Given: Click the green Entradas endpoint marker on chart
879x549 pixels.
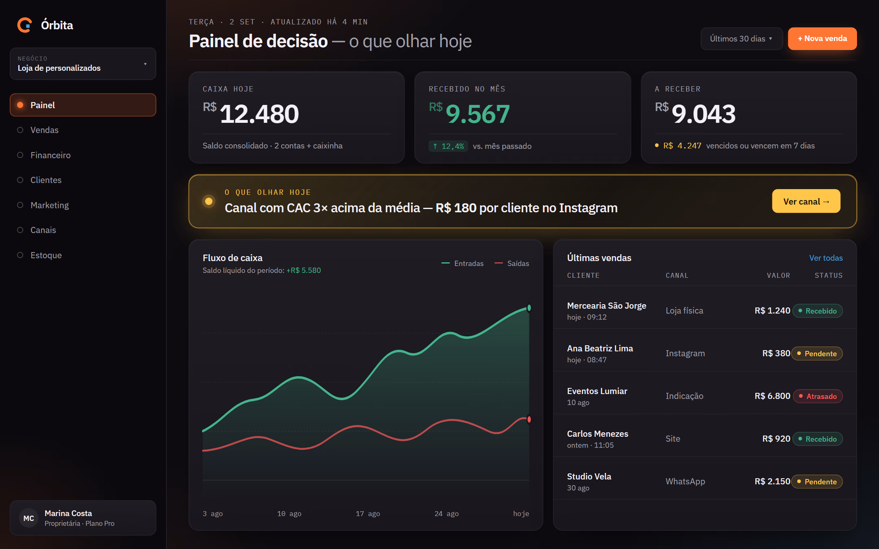Looking at the screenshot, I should [x=529, y=308].
